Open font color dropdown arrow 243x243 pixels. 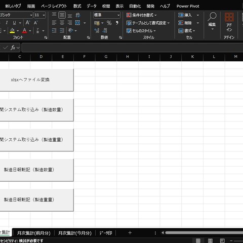30,31
